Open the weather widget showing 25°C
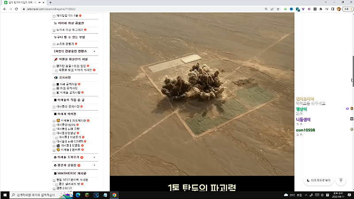 [293, 195]
